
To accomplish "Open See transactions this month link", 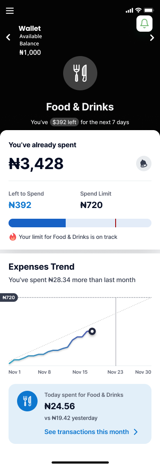I will point(87,432).
